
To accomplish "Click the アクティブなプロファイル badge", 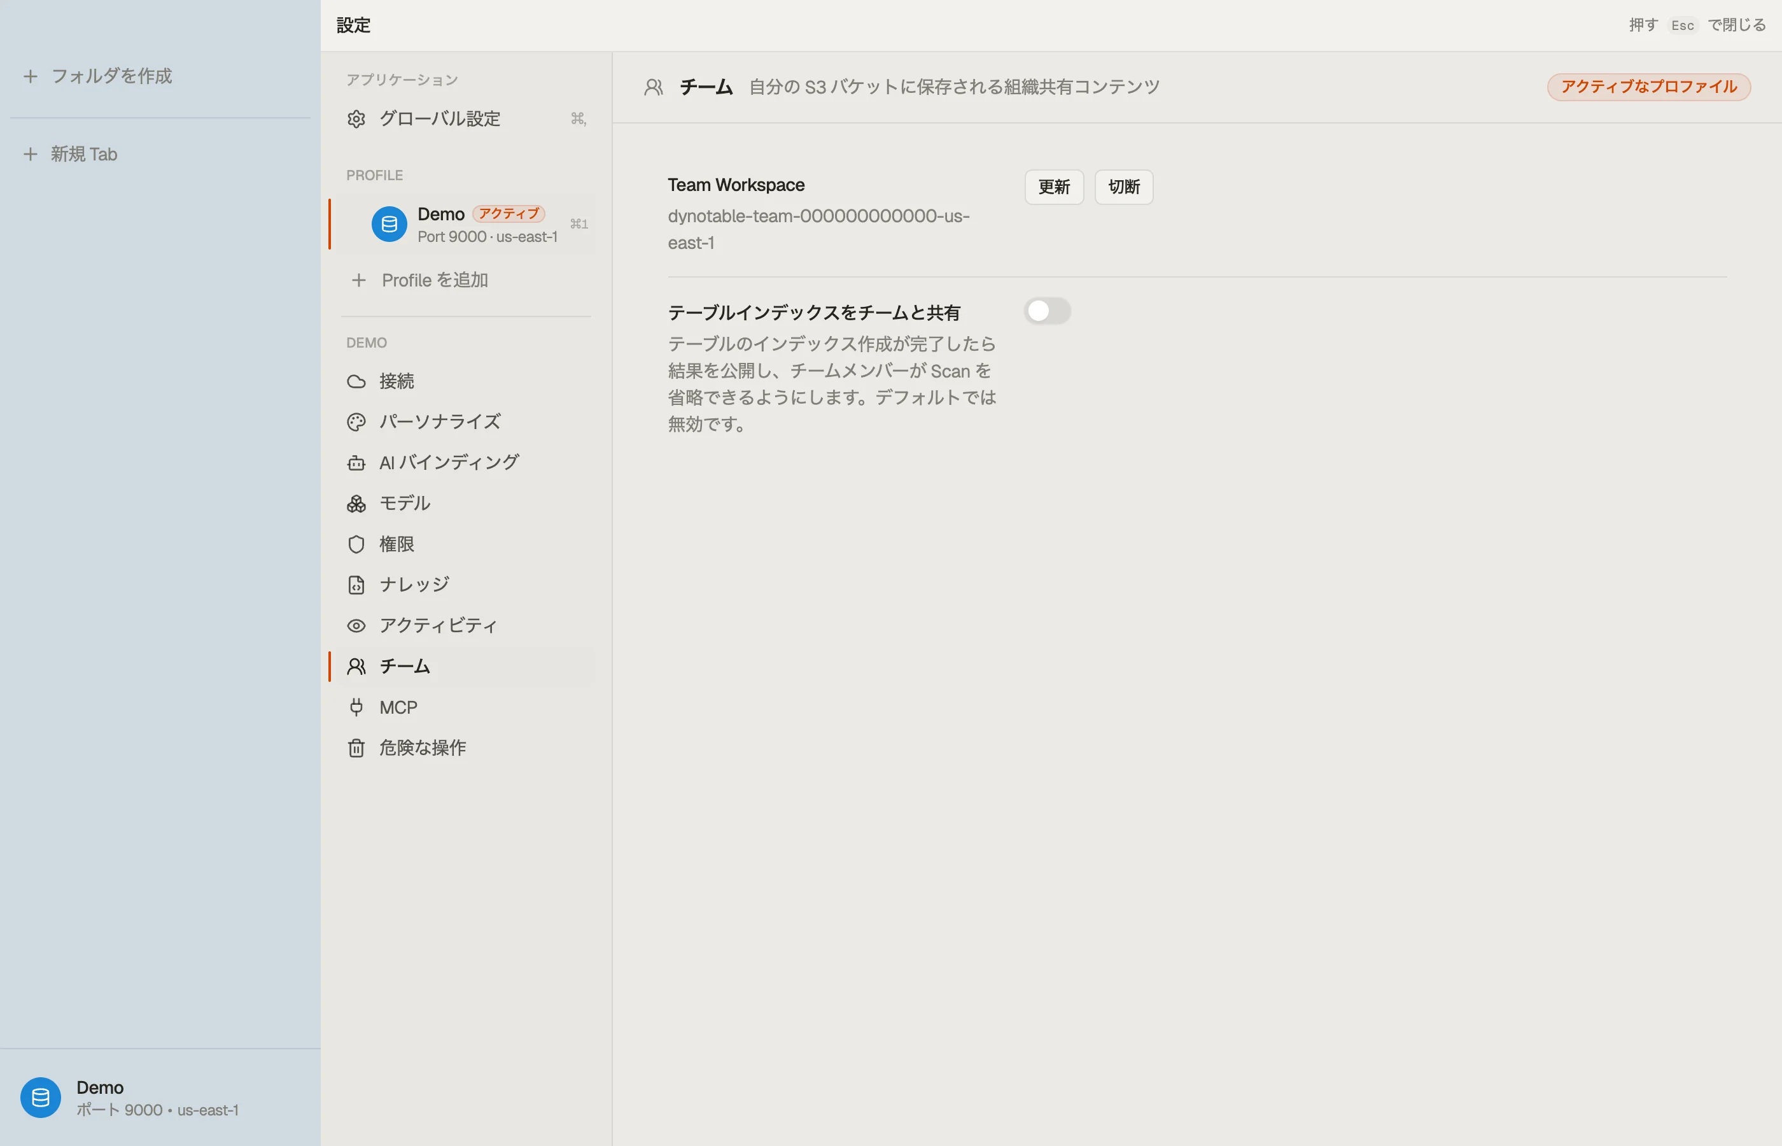I will [1649, 87].
